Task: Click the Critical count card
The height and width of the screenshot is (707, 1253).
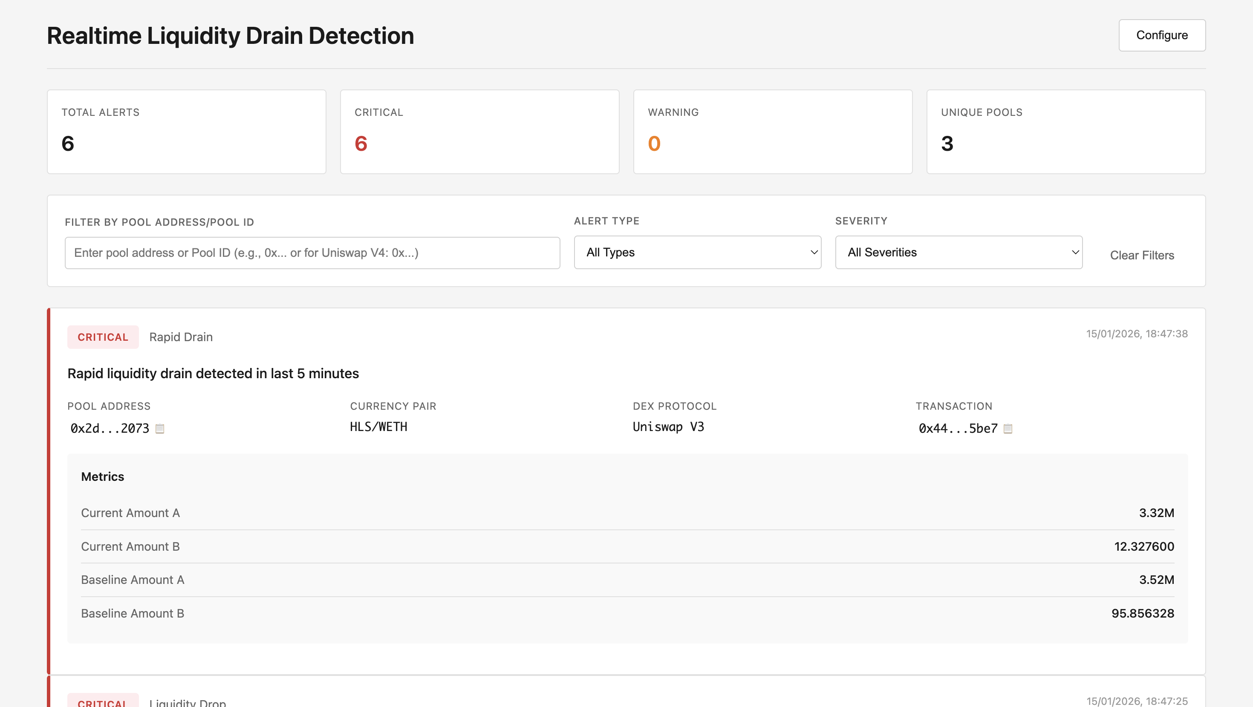Action: pyautogui.click(x=479, y=131)
